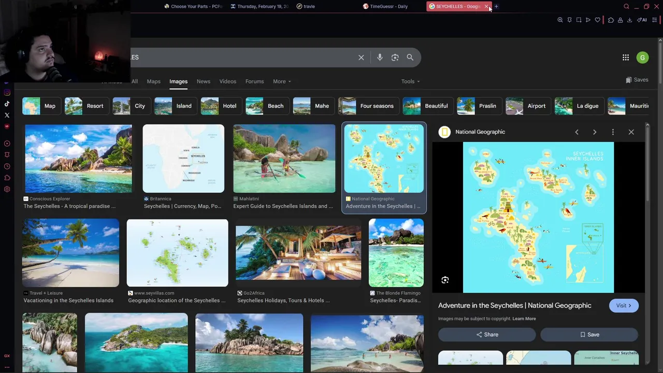Open Settings gear in the sidebar
Screen dimensions: 663x373
click(7, 189)
